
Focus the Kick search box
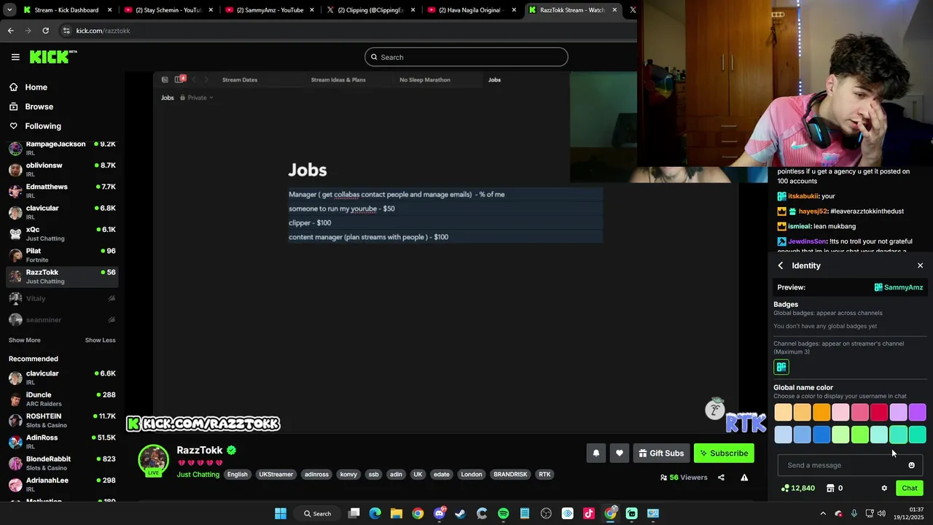(466, 57)
